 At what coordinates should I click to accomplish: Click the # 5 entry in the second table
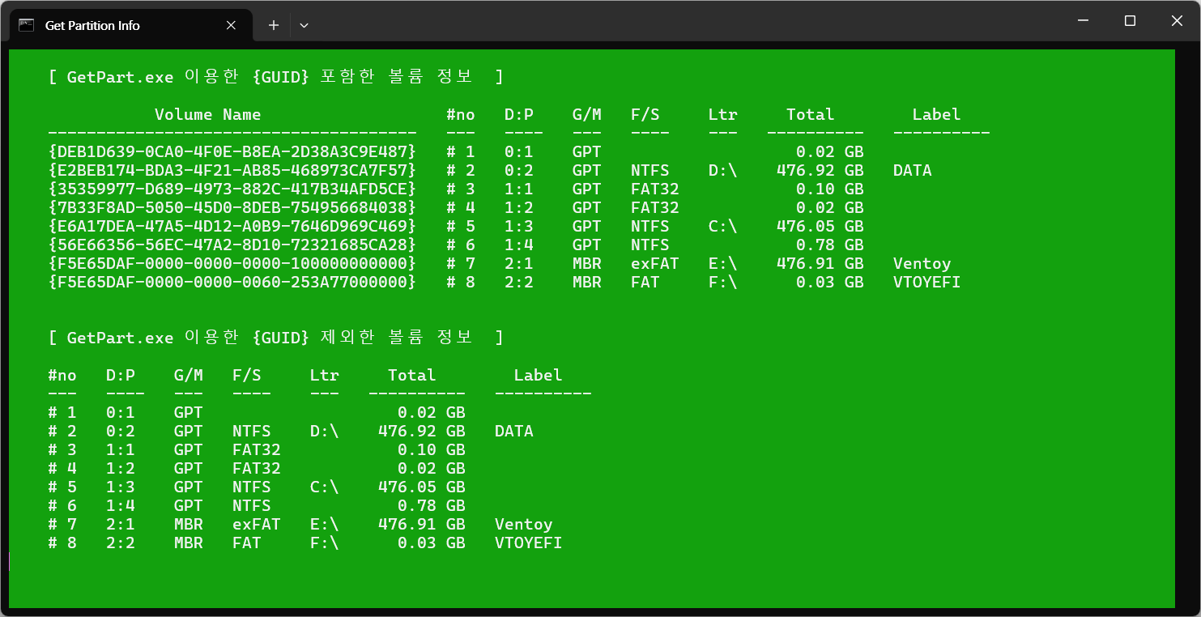click(62, 487)
